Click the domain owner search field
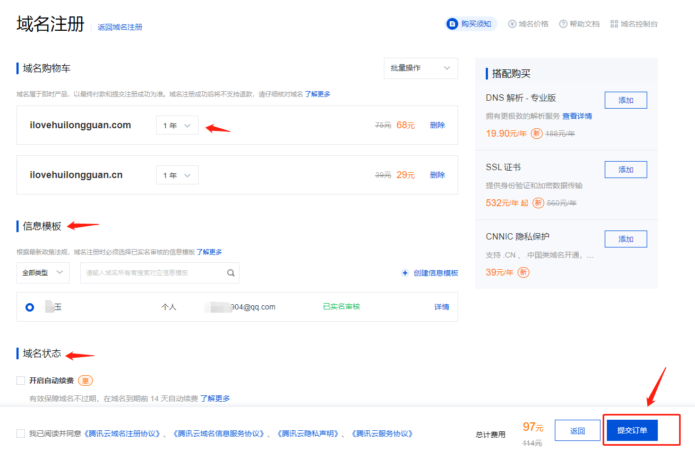The width and height of the screenshot is (695, 460). click(153, 273)
